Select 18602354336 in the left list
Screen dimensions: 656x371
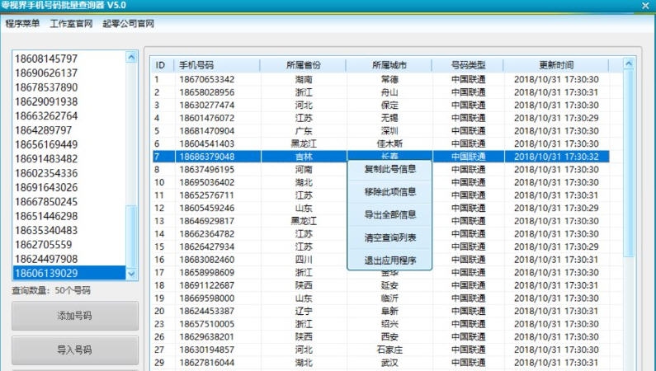point(69,173)
